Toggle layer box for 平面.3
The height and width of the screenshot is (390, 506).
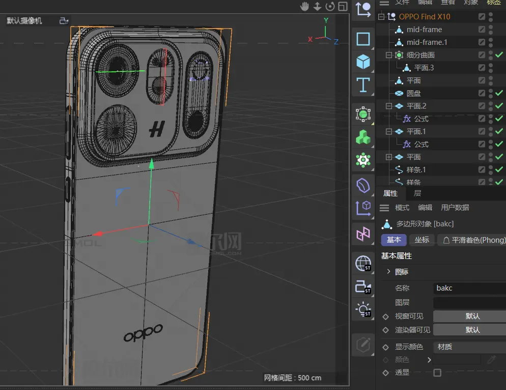[482, 67]
